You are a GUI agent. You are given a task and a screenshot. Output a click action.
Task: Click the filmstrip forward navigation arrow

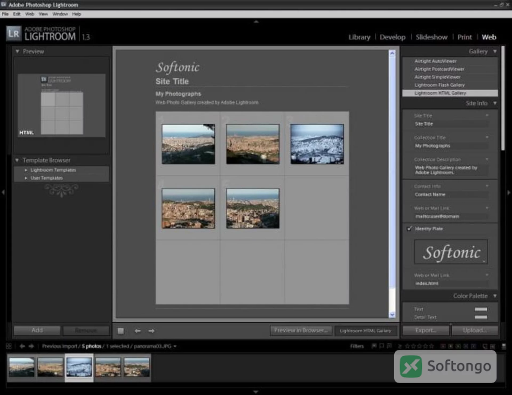click(x=31, y=346)
